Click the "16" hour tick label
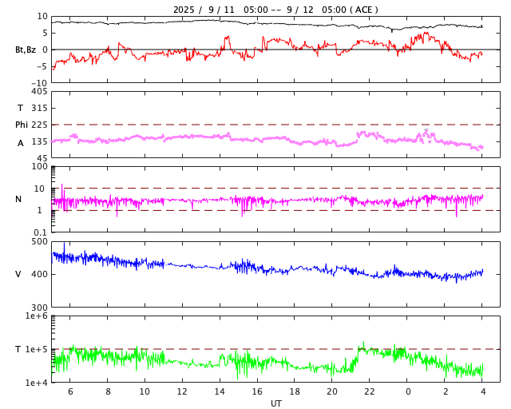511x409 pixels. pos(257,391)
